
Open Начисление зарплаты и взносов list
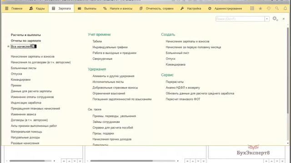(x=32, y=57)
